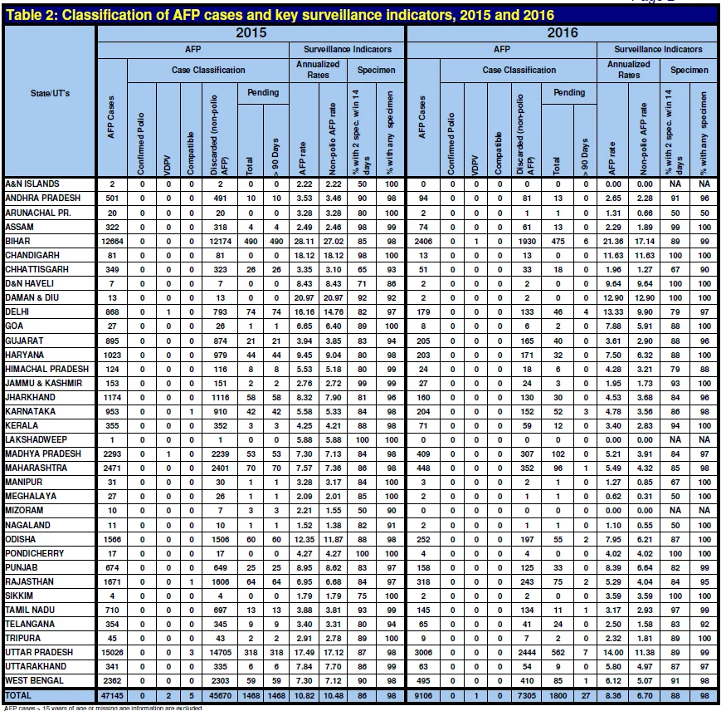Click the 2016 year header
The height and width of the screenshot is (711, 726).
coord(562,33)
